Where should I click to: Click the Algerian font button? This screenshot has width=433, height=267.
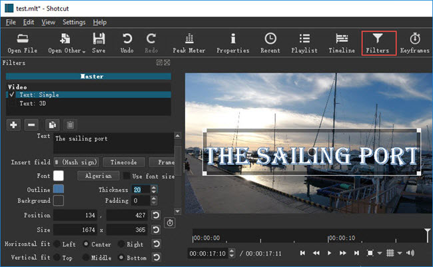[x=98, y=176]
